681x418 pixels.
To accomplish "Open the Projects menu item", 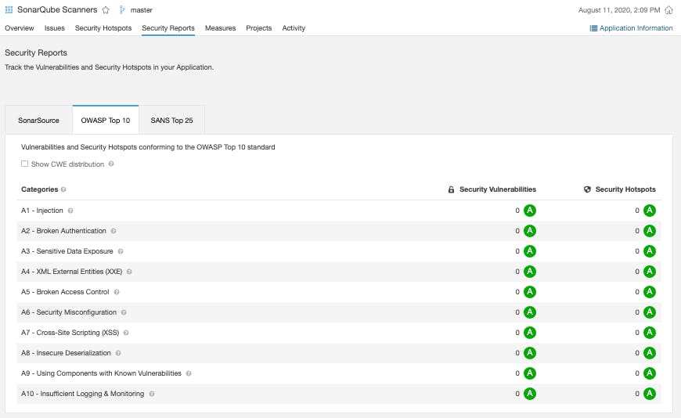I will [259, 28].
